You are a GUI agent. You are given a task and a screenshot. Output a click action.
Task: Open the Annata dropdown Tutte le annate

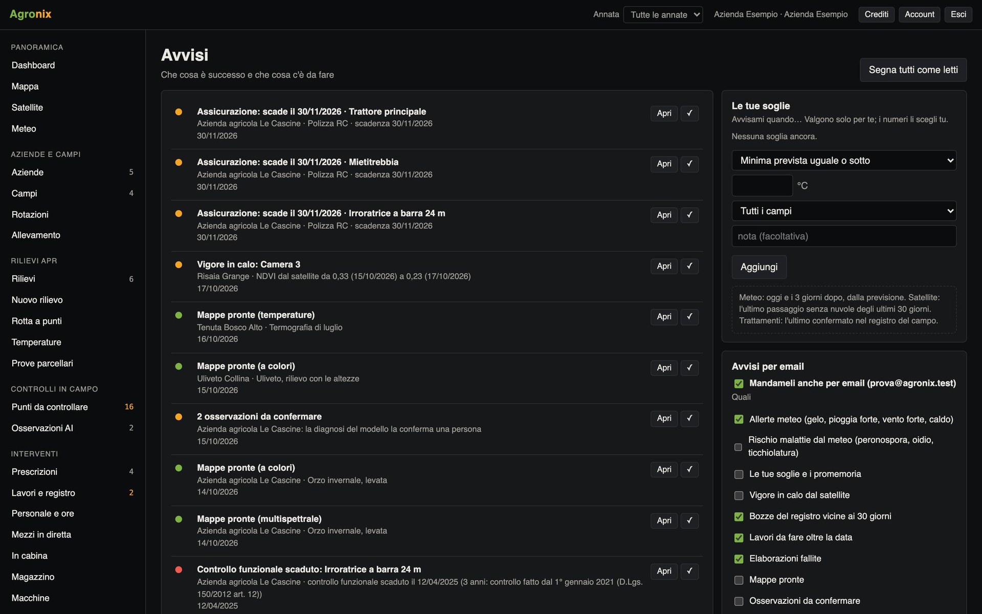click(x=663, y=15)
